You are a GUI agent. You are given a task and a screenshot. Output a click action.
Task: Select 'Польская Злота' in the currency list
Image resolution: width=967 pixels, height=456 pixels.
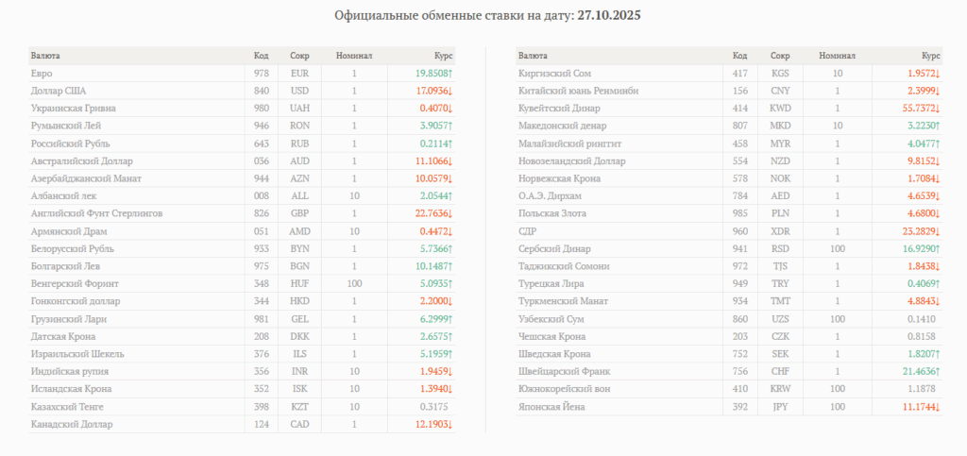coord(553,213)
